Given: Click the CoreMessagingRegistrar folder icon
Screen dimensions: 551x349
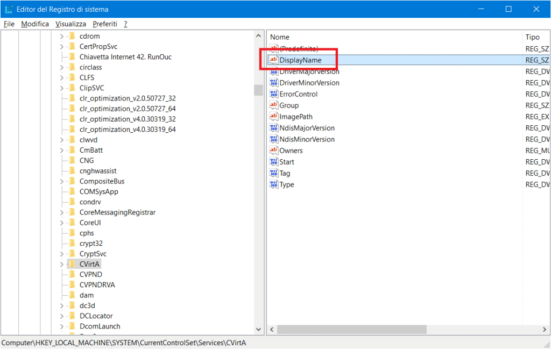Looking at the screenshot, I should coord(73,212).
